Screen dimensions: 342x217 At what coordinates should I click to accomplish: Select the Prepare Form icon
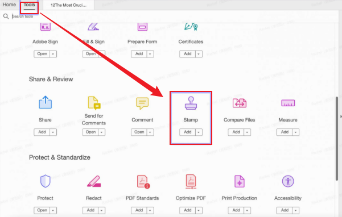142,27
